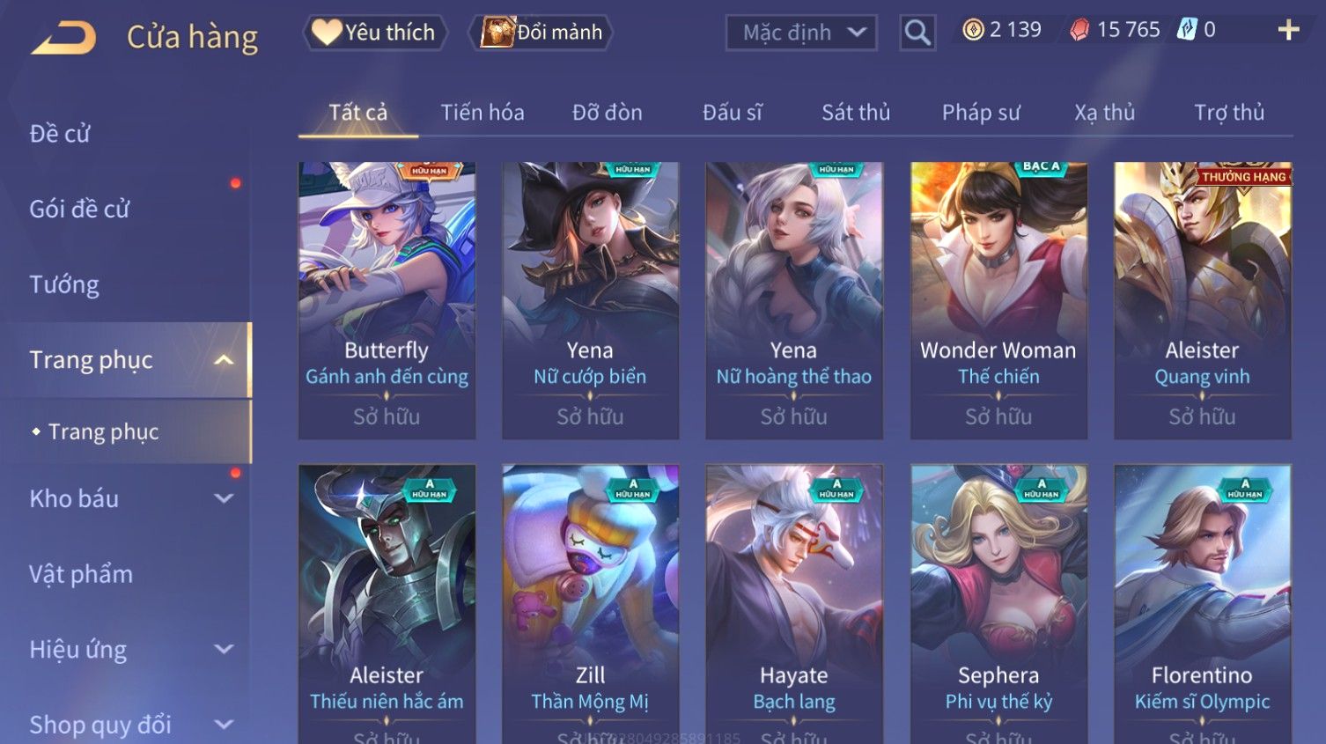
Task: Select Wonder Woman Thế chiến skin card
Action: 998,300
